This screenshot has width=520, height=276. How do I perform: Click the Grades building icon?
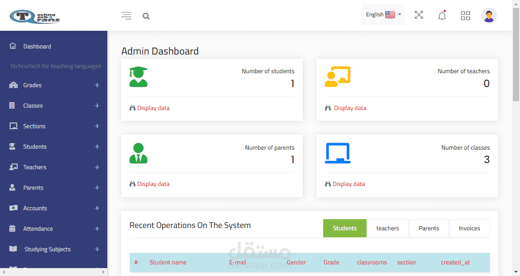tap(13, 85)
